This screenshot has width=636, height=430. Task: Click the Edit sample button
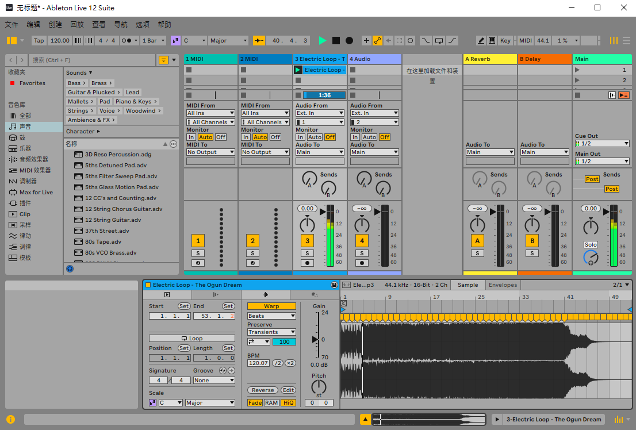click(x=289, y=390)
